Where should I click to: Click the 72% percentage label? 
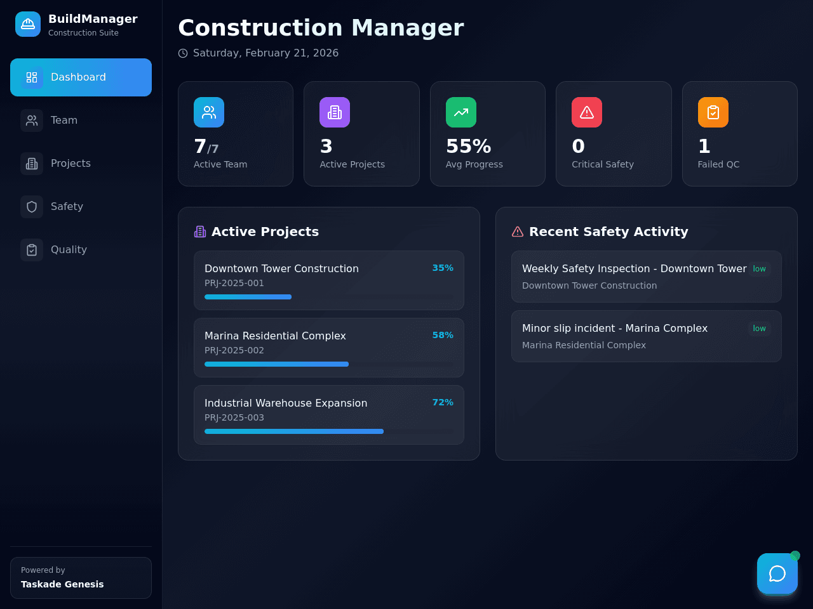pyautogui.click(x=443, y=403)
